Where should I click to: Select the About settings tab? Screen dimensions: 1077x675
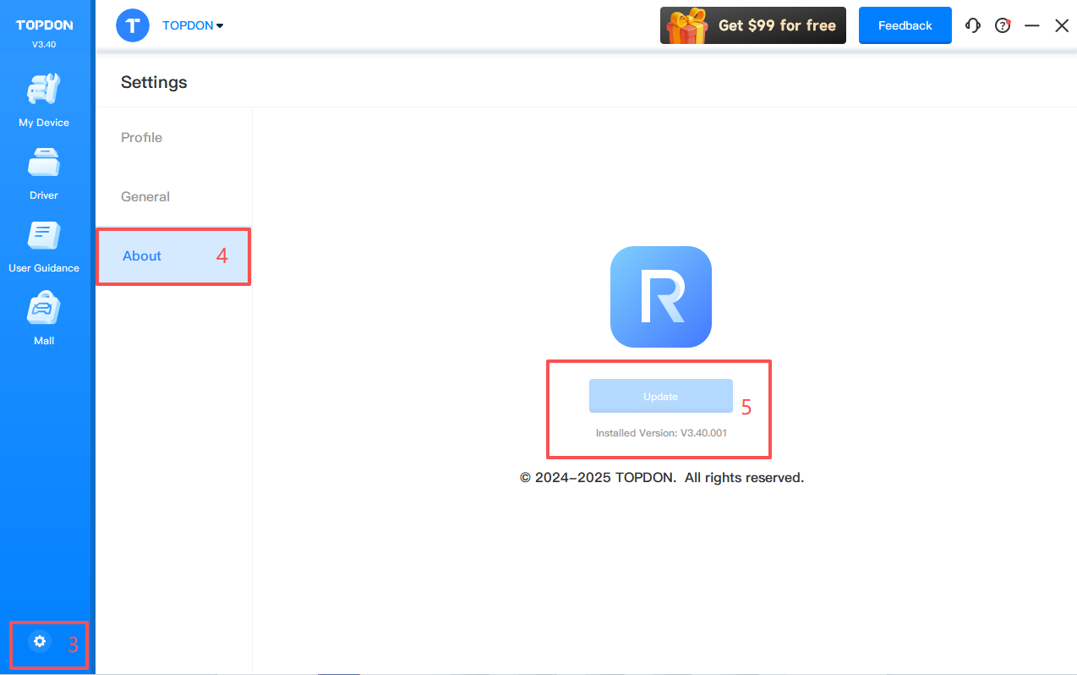(142, 255)
